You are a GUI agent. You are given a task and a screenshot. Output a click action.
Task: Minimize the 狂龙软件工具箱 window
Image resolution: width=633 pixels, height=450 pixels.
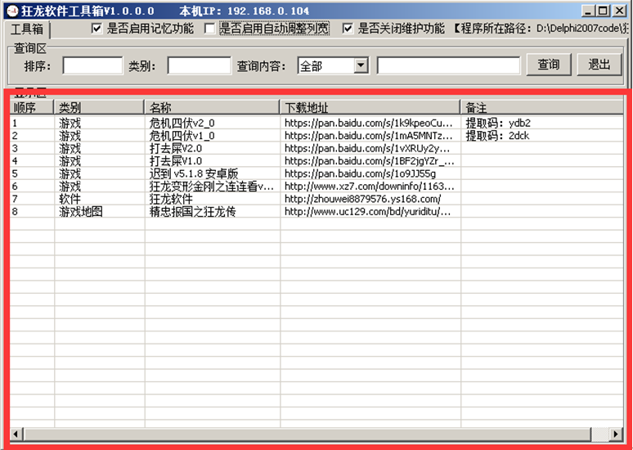[589, 11]
